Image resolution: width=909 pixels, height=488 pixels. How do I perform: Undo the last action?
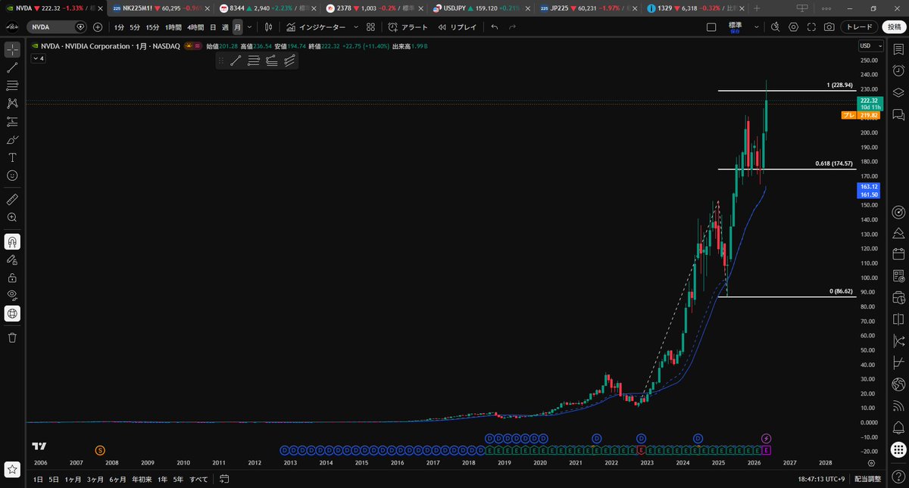(x=495, y=26)
